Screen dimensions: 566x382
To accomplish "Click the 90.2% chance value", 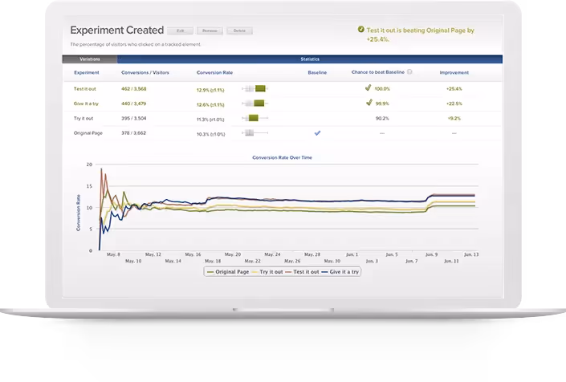I will [382, 118].
